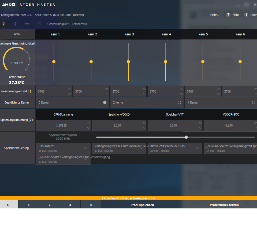The height and width of the screenshot is (228, 257).
Task: Decrease Kern 4 speed with down arrow
Action: coord(181,94)
